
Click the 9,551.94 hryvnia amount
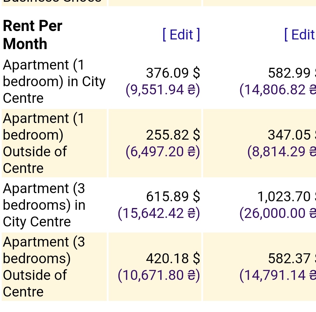[x=163, y=90]
